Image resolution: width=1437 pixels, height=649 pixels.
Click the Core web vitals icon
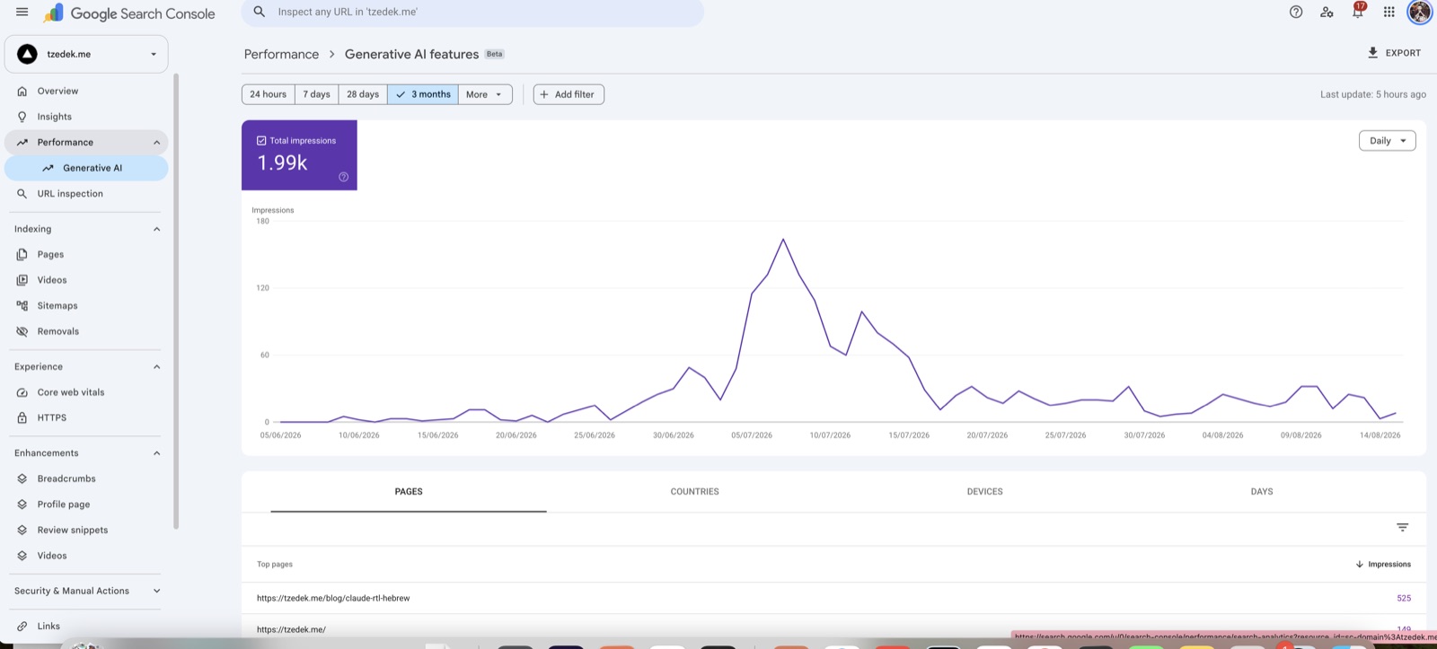coord(22,392)
